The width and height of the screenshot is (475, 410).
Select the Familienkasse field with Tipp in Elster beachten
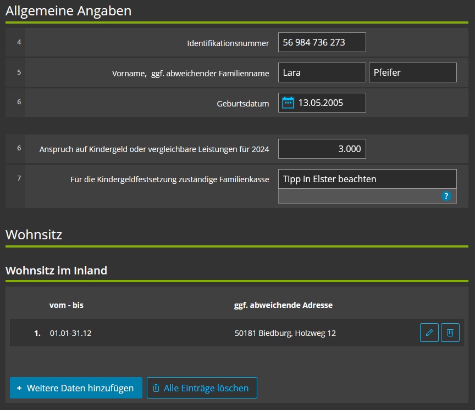(x=367, y=178)
